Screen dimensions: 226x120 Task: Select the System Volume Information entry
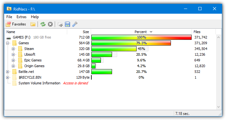click(39, 83)
